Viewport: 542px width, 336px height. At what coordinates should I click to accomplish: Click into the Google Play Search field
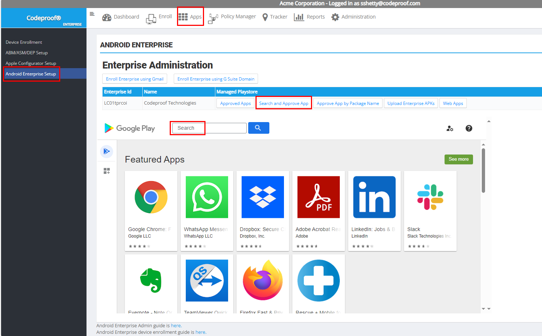[209, 128]
